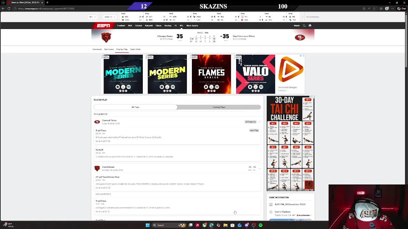
Task: Open the Windows Start menu
Action: (x=148, y=225)
